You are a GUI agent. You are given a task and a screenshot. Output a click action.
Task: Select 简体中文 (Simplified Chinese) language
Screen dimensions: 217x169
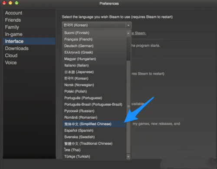tap(94, 124)
